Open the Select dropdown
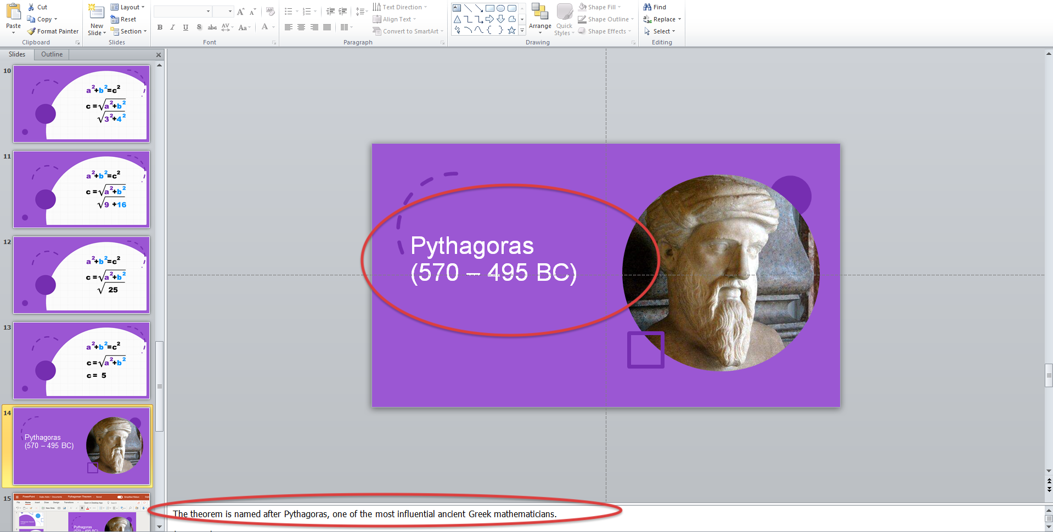 point(660,31)
